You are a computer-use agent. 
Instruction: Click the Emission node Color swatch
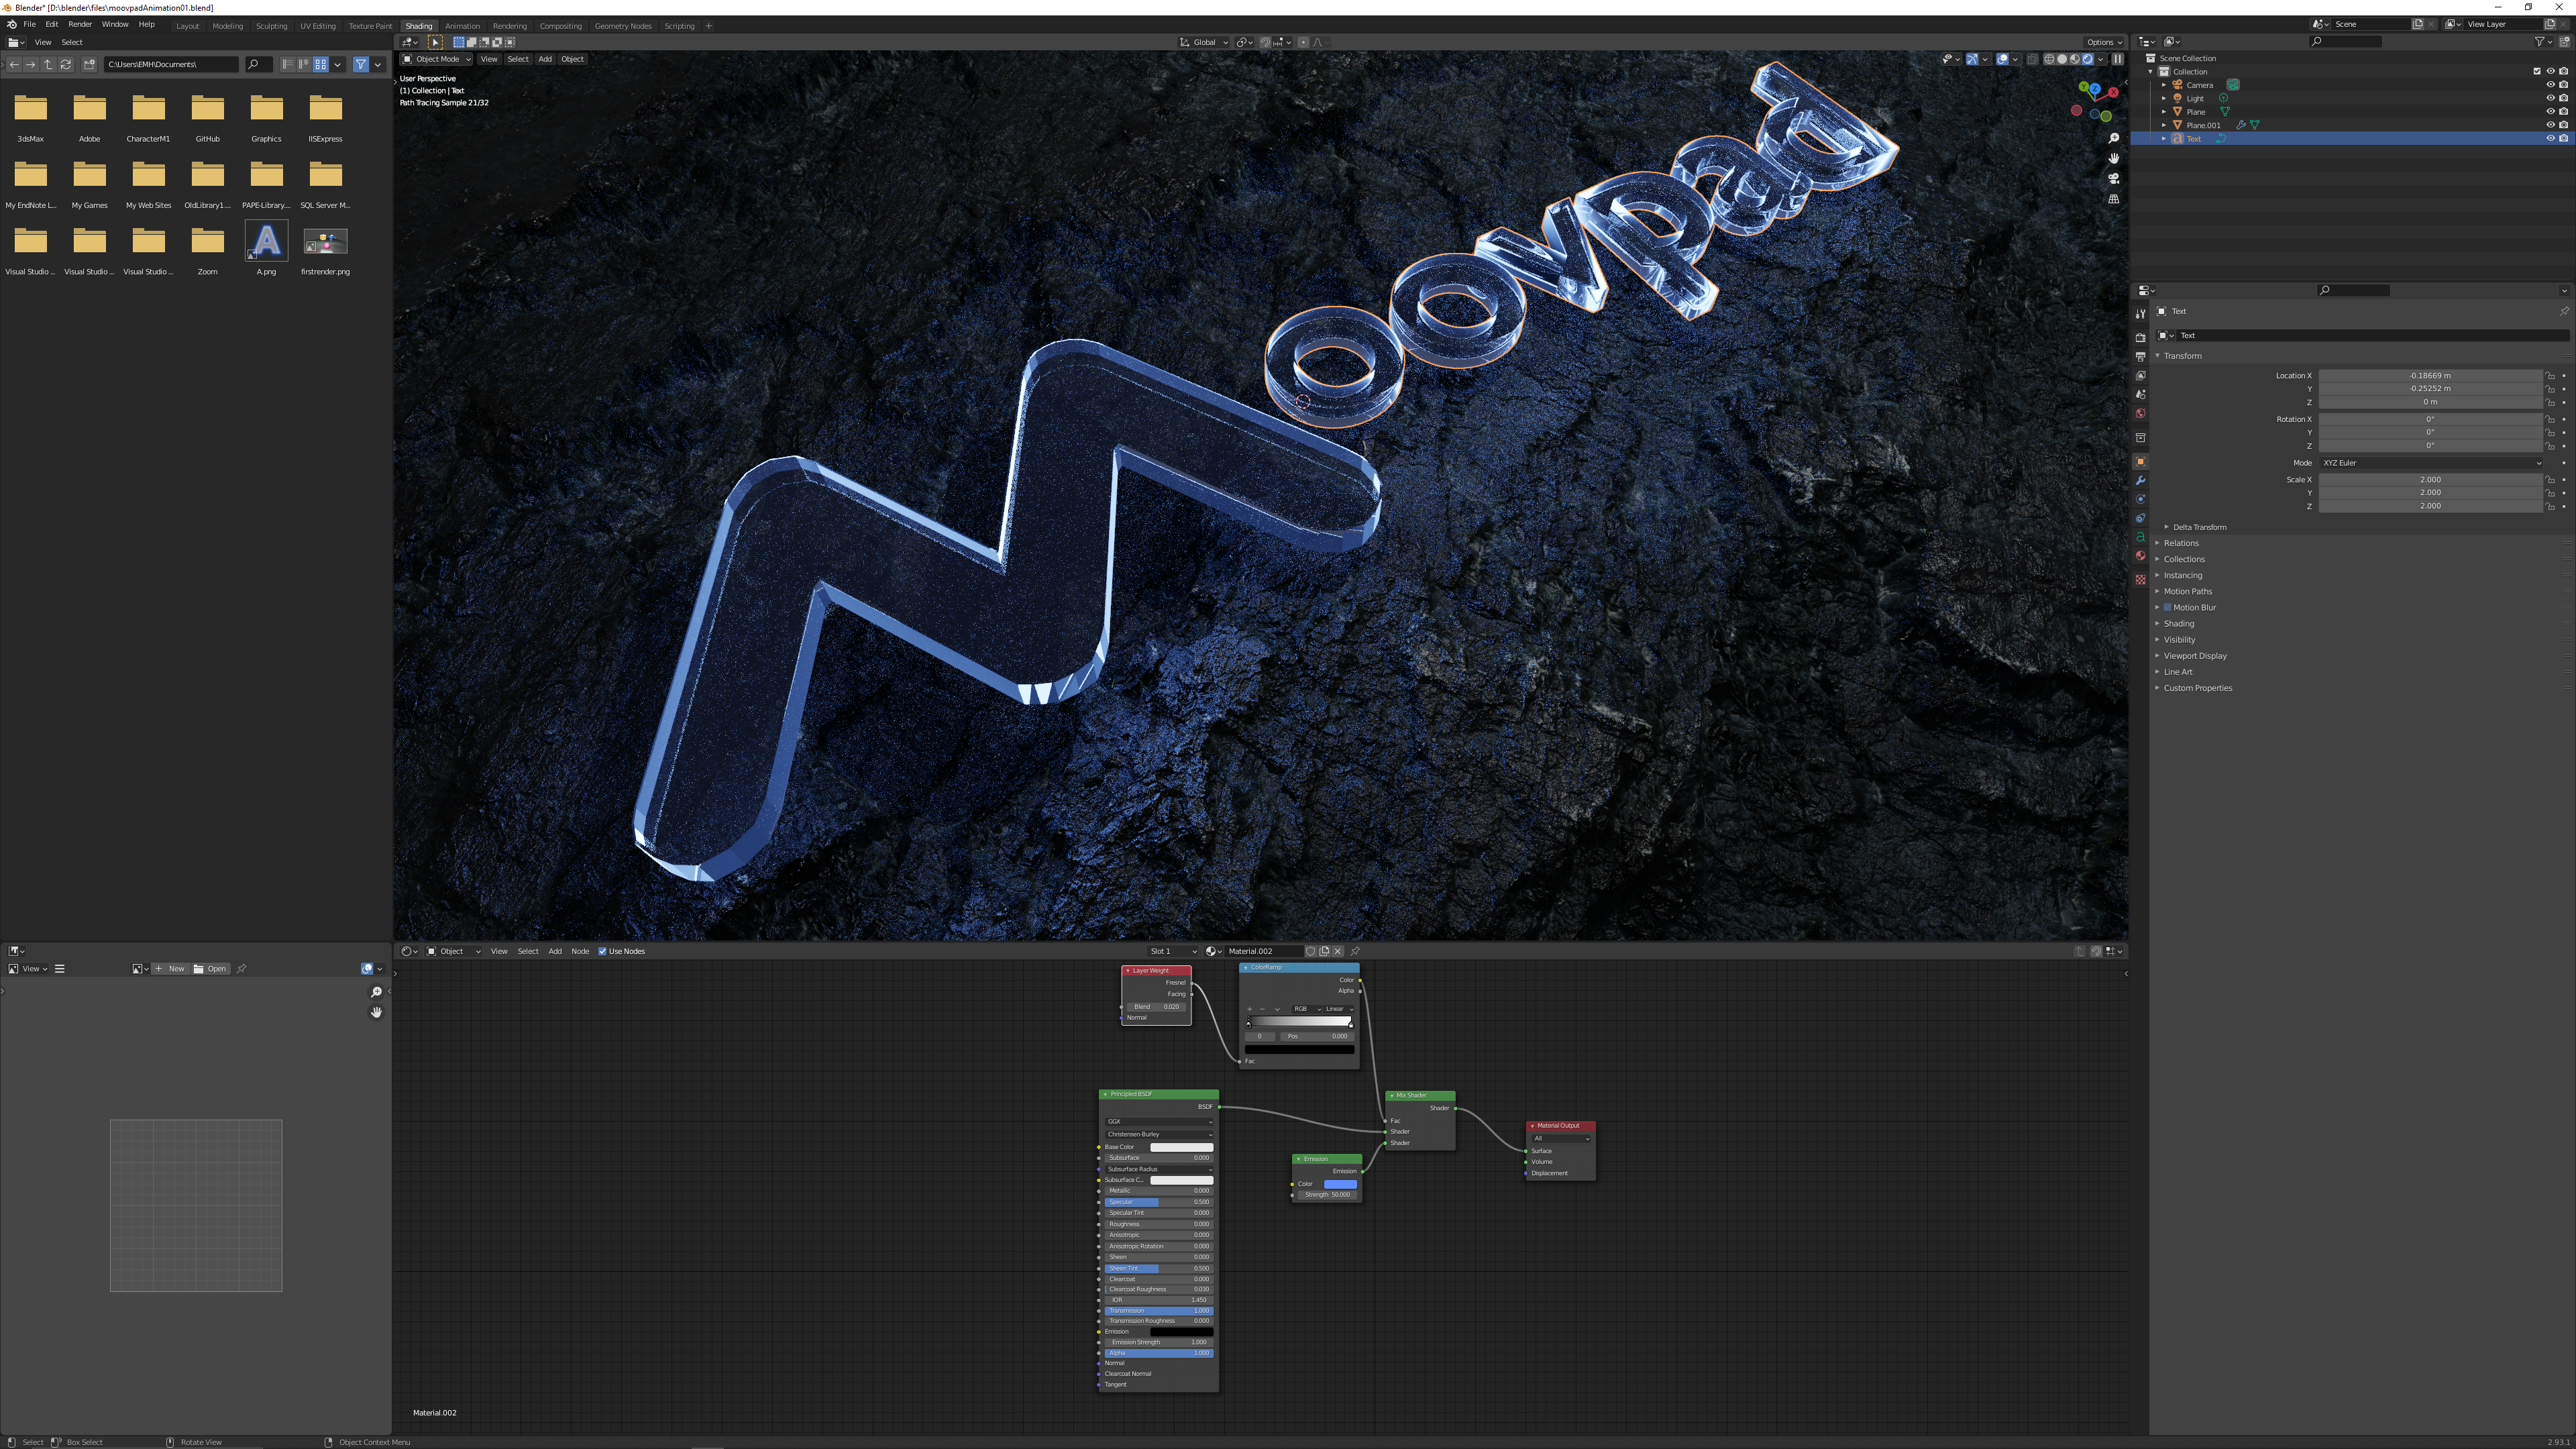[1340, 1184]
